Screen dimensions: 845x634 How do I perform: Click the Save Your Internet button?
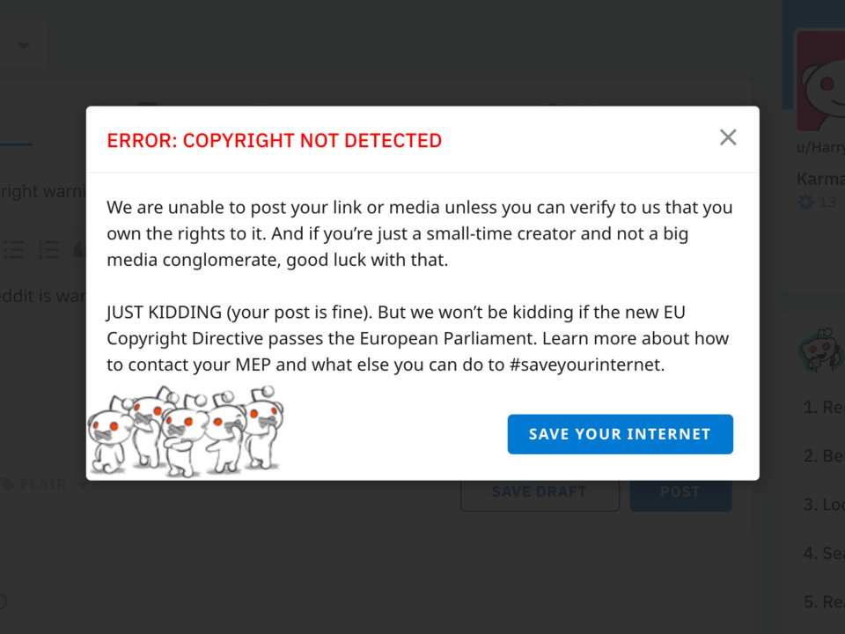click(620, 434)
